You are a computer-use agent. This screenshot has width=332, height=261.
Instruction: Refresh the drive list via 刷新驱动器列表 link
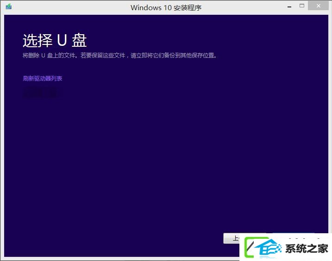click(x=42, y=78)
